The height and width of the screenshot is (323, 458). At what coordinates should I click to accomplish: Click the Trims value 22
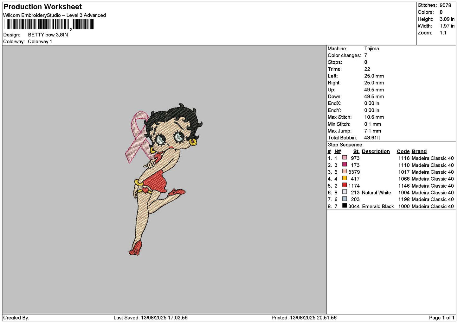[367, 69]
